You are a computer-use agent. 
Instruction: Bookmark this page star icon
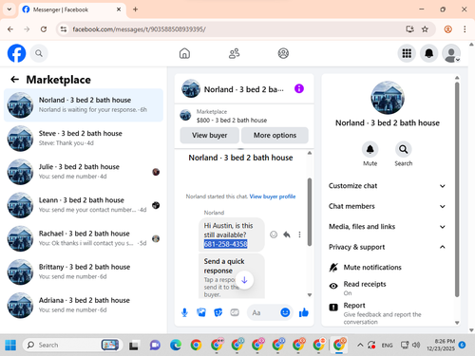click(x=425, y=29)
